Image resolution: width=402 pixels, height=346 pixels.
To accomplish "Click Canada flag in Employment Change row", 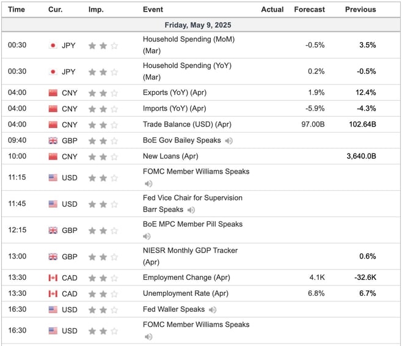I will tap(53, 278).
